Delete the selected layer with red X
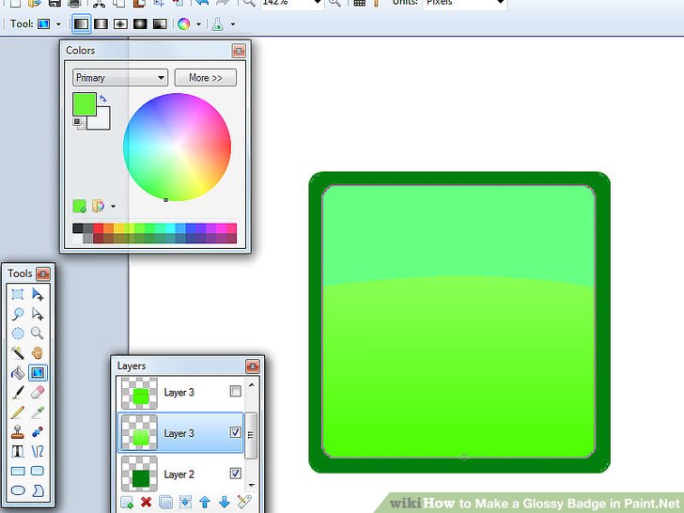Viewport: 684px width, 513px height. (147, 503)
